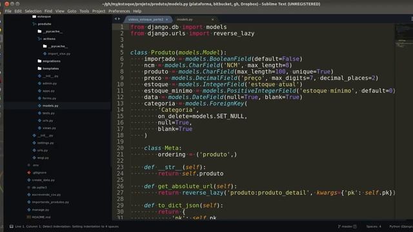The image size is (413, 232).
Task: Click the master git branch indicator
Action: [347, 226]
